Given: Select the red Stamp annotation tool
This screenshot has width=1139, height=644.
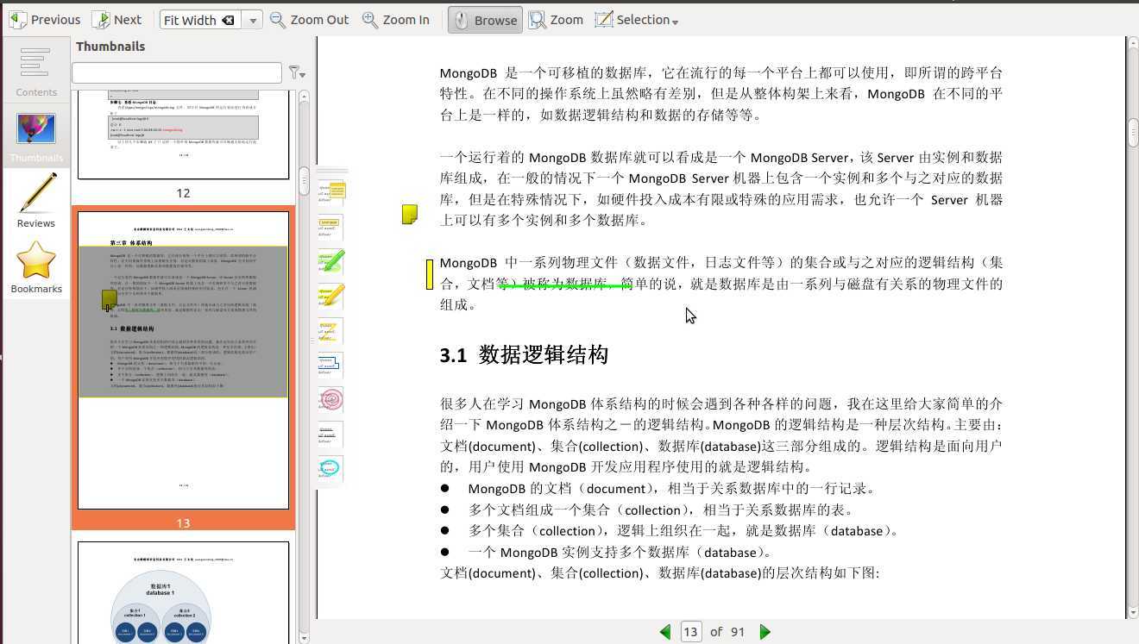Looking at the screenshot, I should point(330,400).
